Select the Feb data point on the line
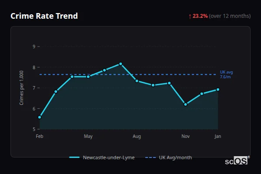 click(40, 117)
